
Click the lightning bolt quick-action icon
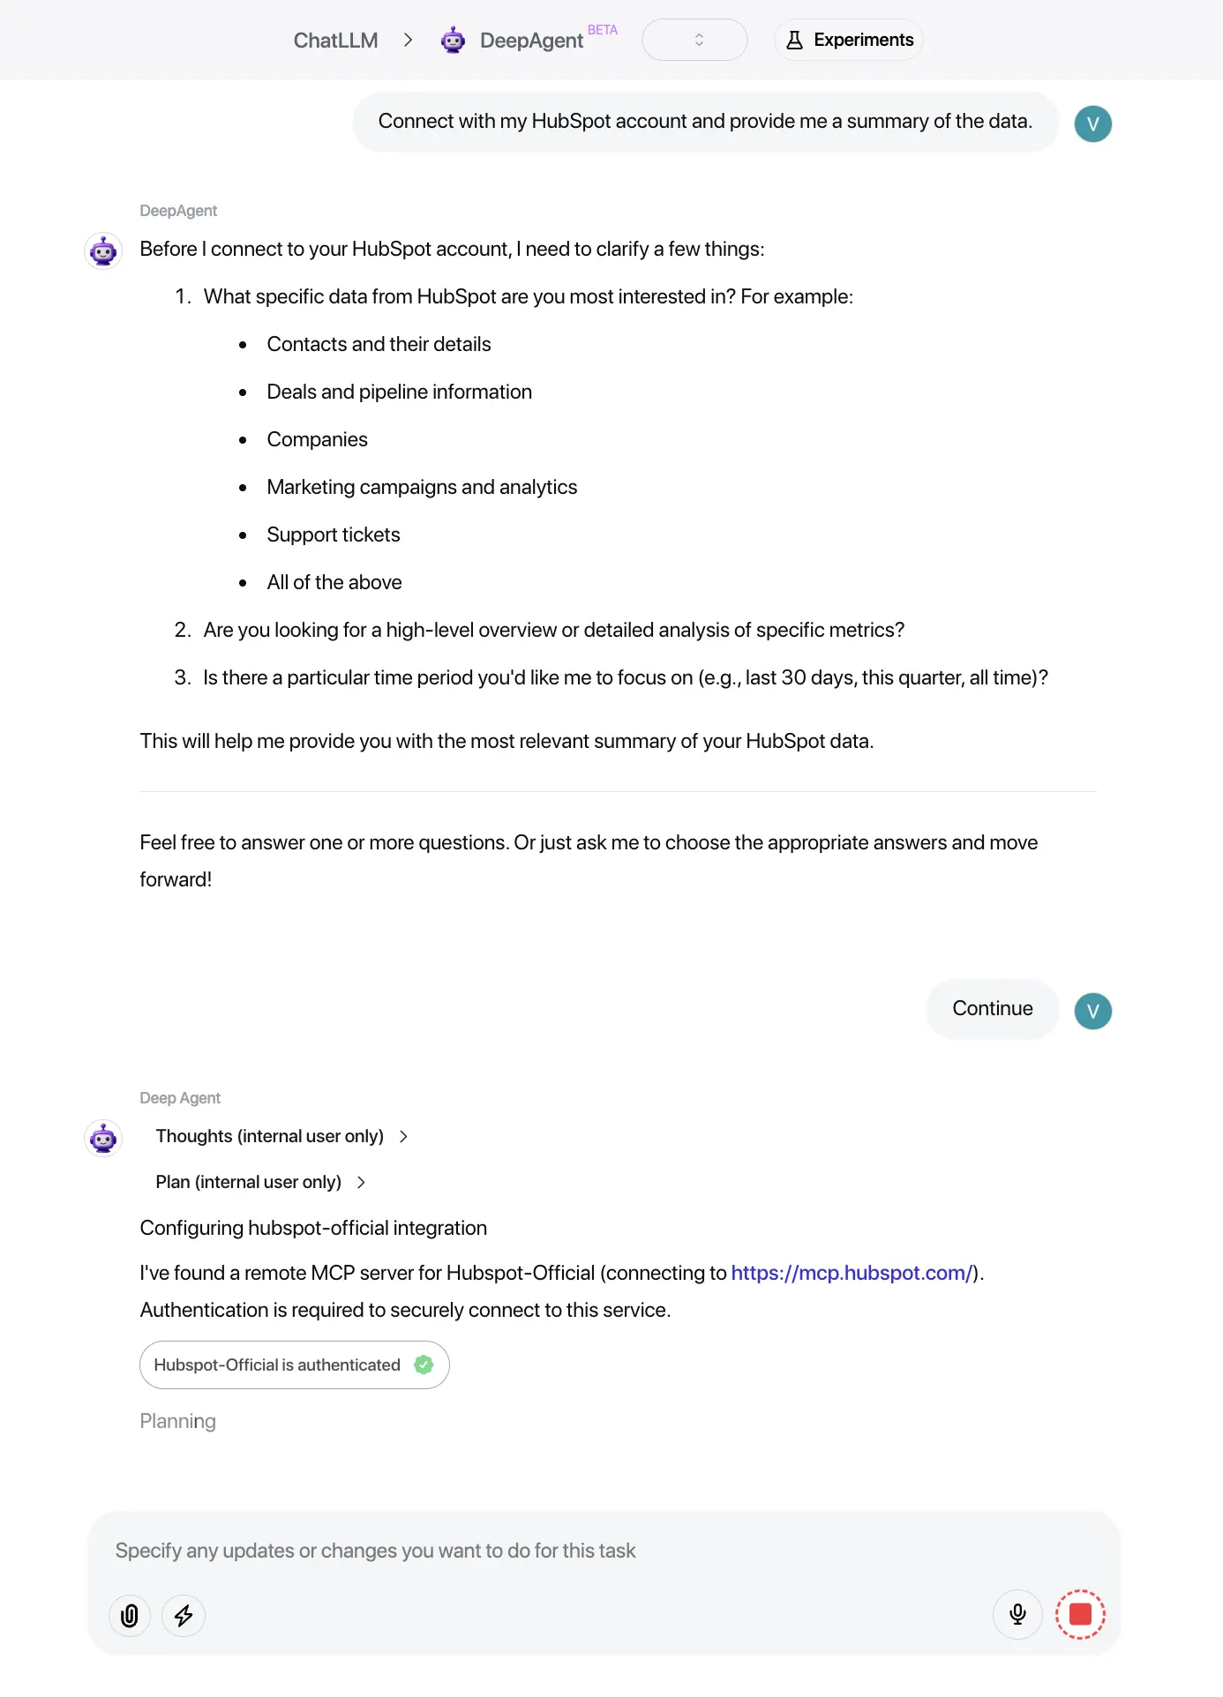tap(184, 1616)
